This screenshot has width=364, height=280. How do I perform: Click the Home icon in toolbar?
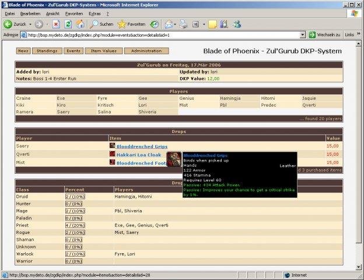click(80, 24)
